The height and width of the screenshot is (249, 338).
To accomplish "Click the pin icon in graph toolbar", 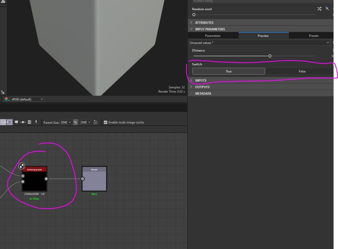I will (36, 122).
